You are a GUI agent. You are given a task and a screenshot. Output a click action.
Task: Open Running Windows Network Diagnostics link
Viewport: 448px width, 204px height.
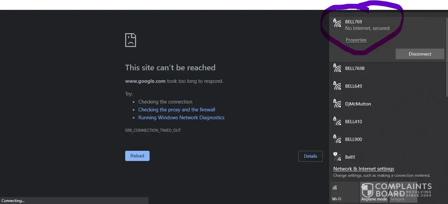pos(182,118)
